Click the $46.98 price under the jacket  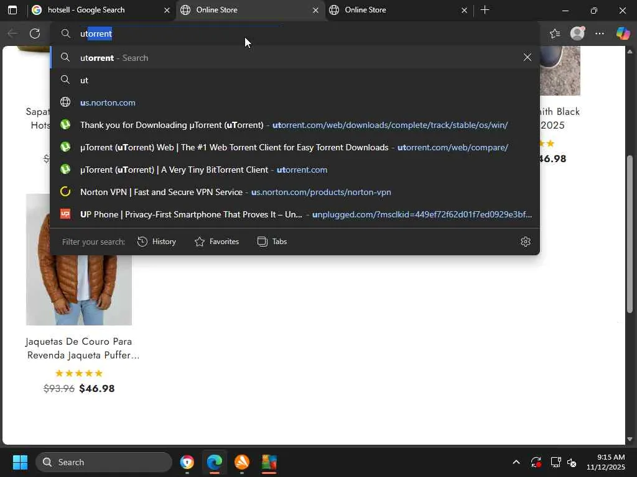(x=96, y=388)
